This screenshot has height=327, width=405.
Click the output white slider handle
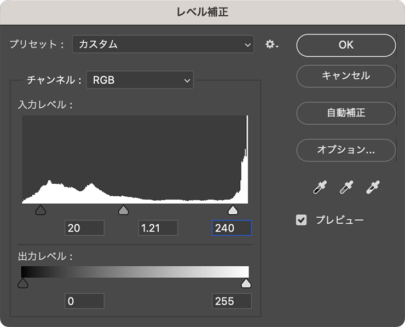click(246, 283)
